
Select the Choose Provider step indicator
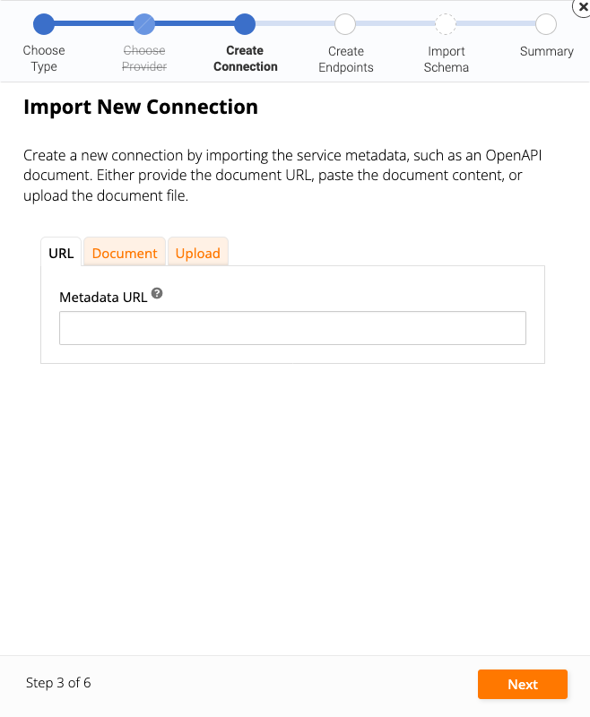pyautogui.click(x=144, y=24)
